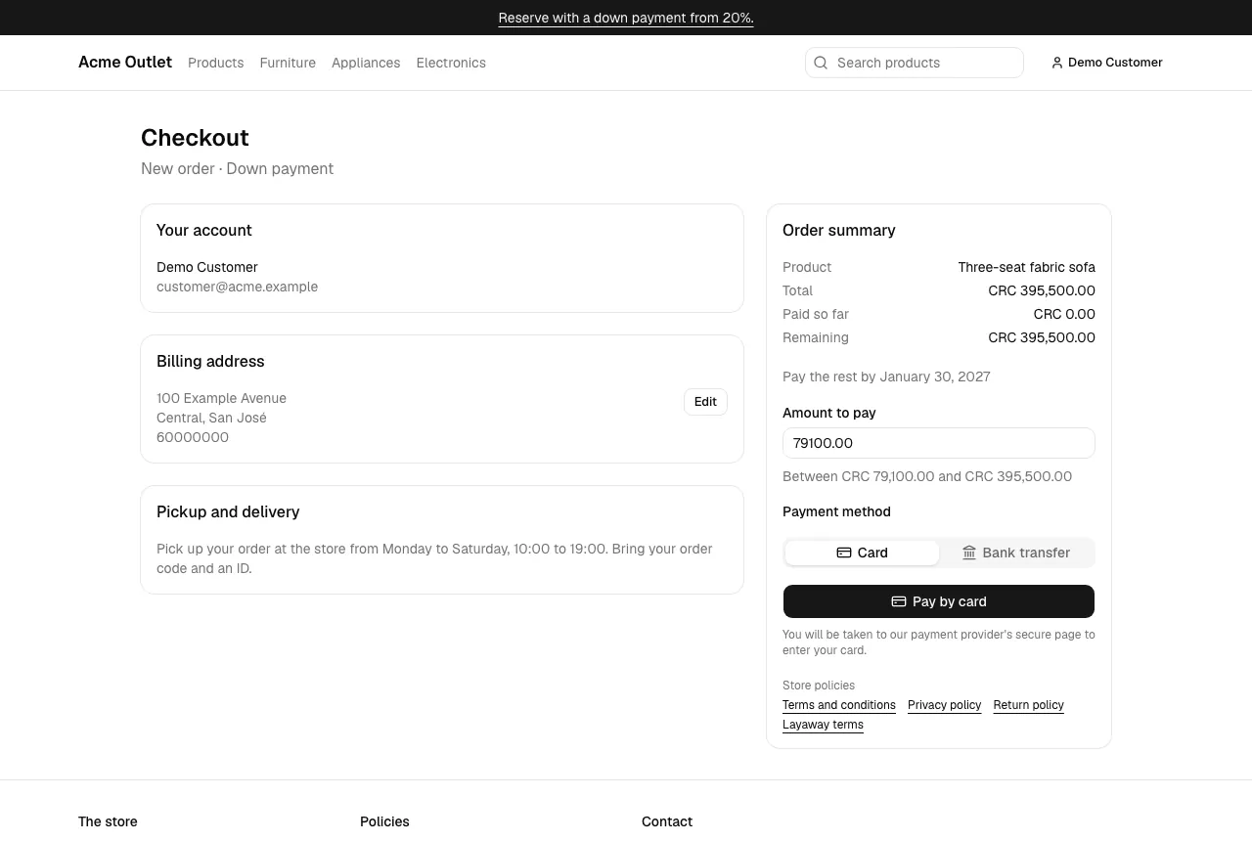Click the Total value CRC 395,500.00

click(1042, 290)
